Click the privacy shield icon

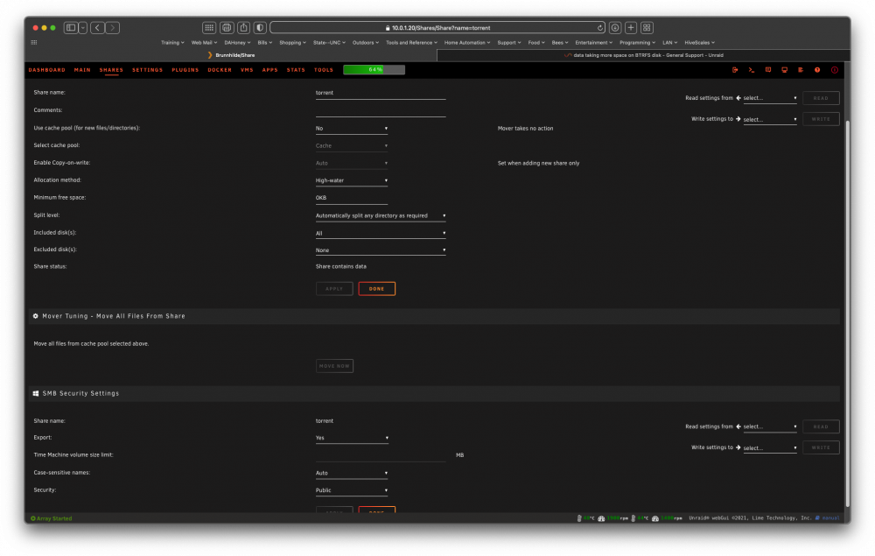pos(260,27)
